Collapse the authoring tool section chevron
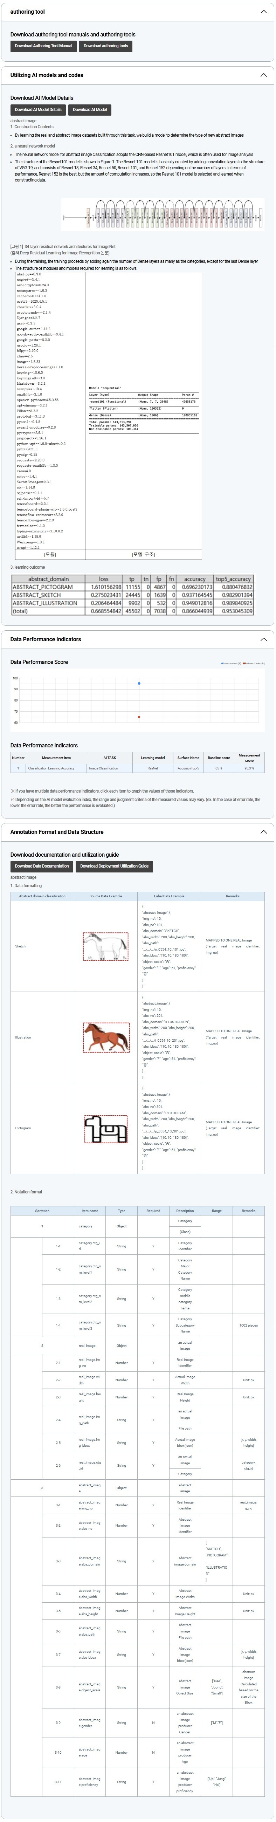The height and width of the screenshot is (1822, 276). point(263,12)
